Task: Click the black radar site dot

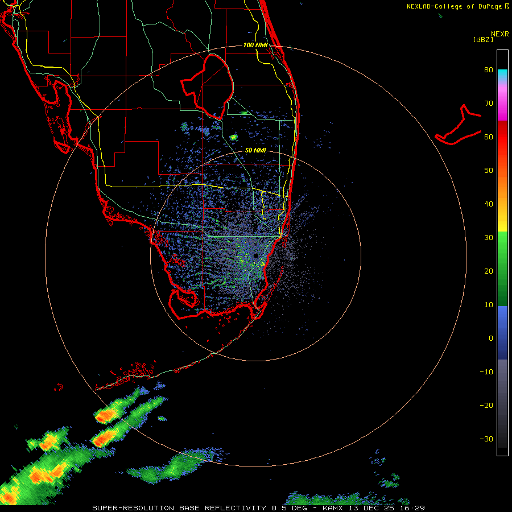Action: point(255,255)
